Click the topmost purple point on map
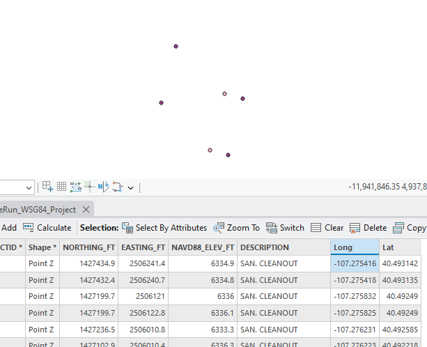 tap(176, 46)
